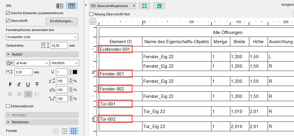
Task: Click the pen icon beside pen number
Action: [x=53, y=72]
